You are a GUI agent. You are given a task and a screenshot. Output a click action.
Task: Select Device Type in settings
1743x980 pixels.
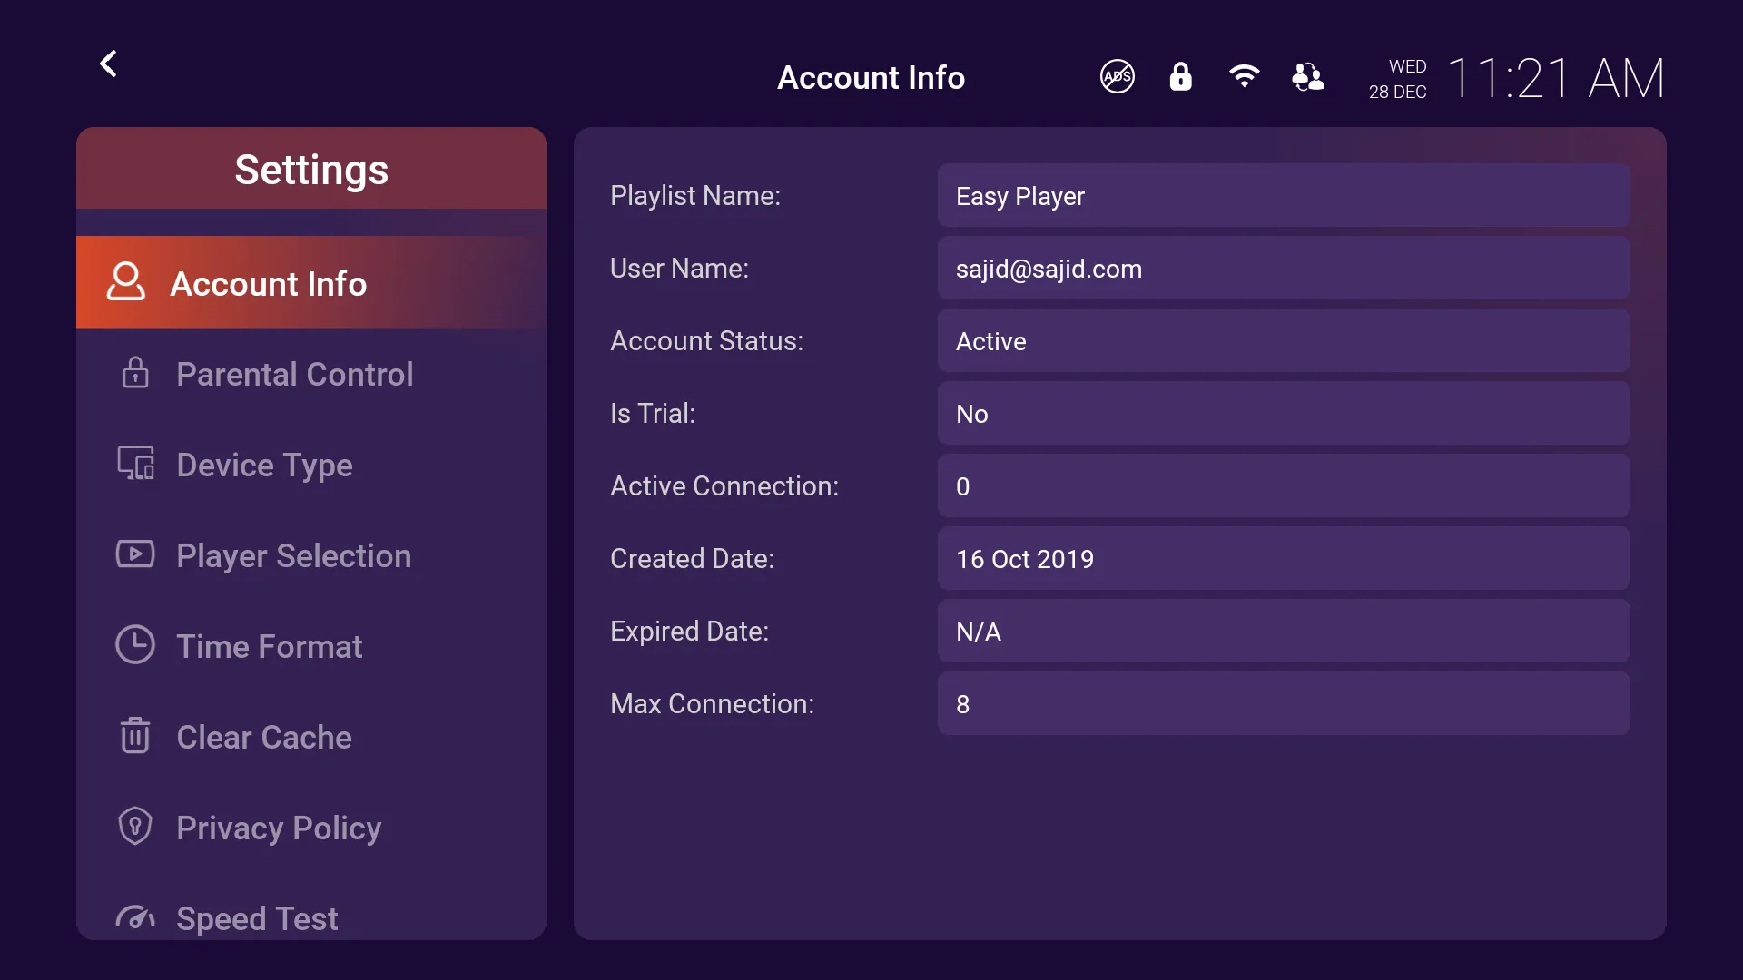tap(311, 465)
